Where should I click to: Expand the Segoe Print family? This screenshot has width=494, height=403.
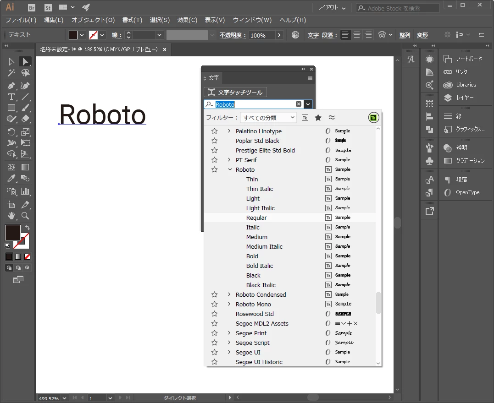pos(229,333)
